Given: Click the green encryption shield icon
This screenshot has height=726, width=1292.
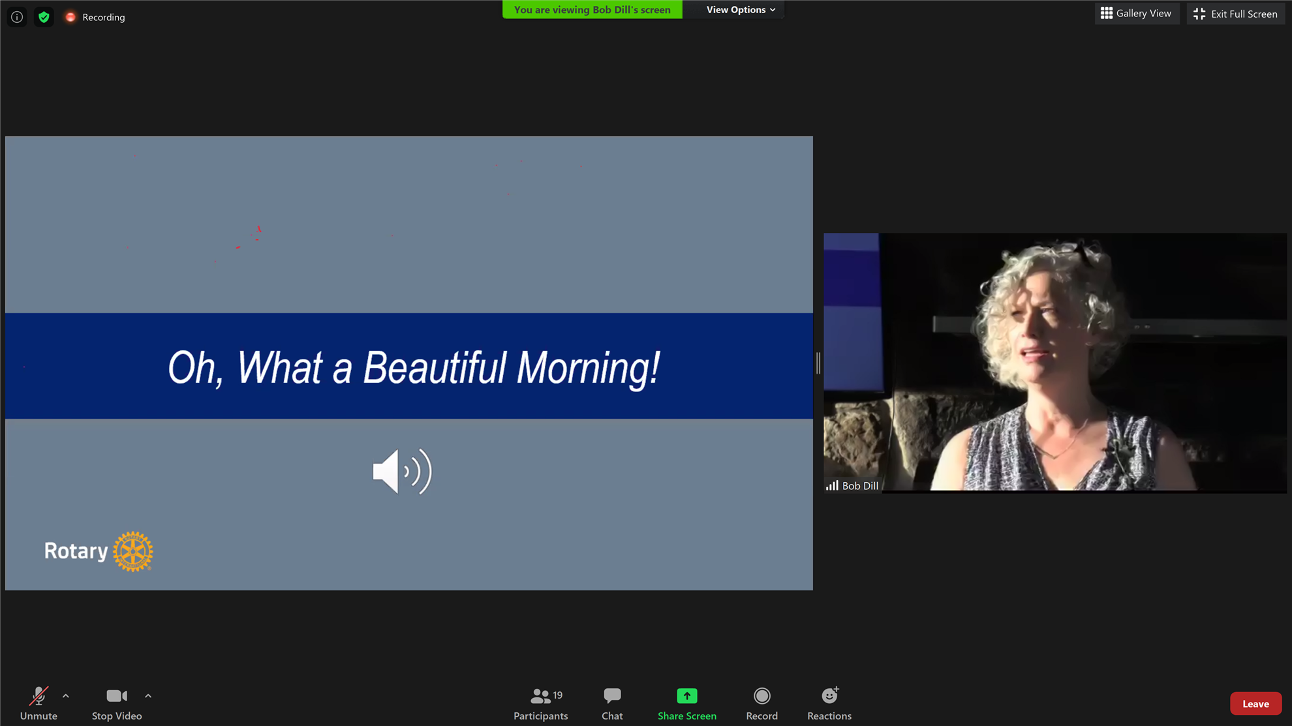Looking at the screenshot, I should [44, 17].
